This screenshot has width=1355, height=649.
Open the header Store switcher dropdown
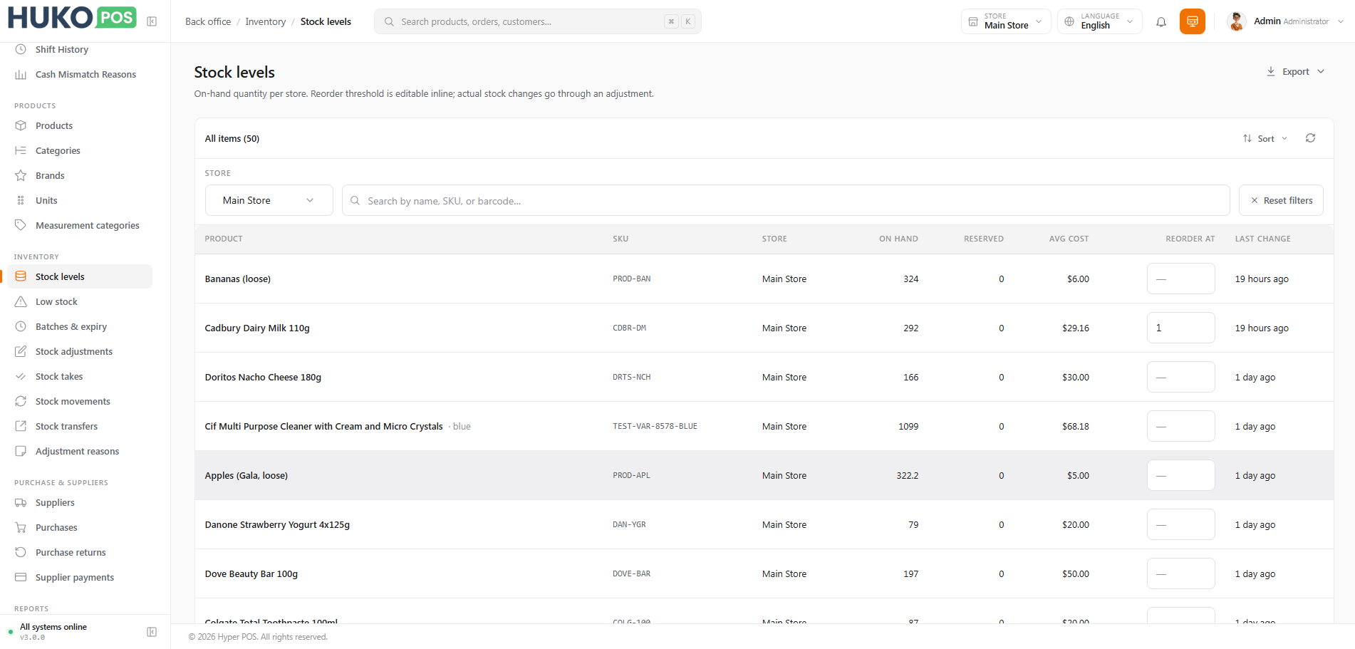[x=1006, y=21]
